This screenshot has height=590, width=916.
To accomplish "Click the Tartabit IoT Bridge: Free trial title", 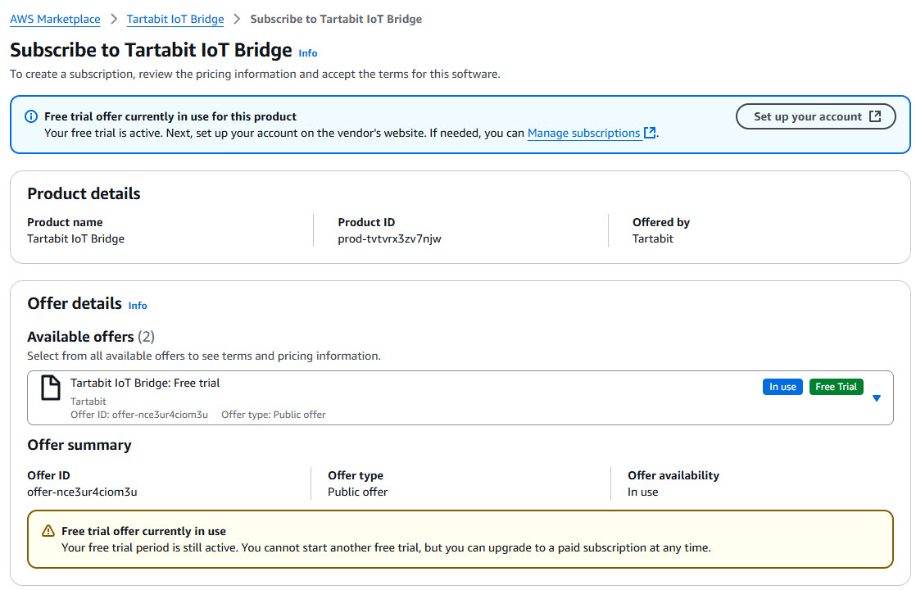I will click(x=146, y=383).
